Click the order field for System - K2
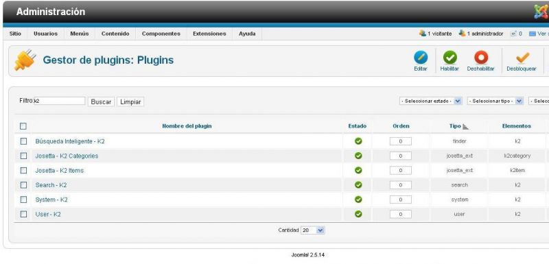 pos(401,200)
